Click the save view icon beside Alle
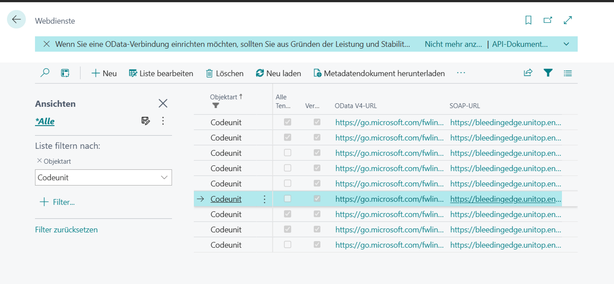The height and width of the screenshot is (284, 614). pos(145,121)
